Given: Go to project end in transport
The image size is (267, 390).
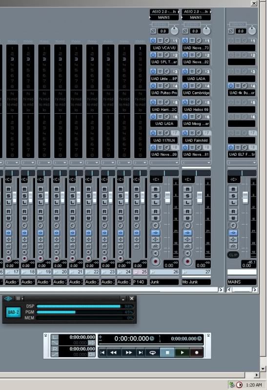Looking at the screenshot, I should coord(141,352).
